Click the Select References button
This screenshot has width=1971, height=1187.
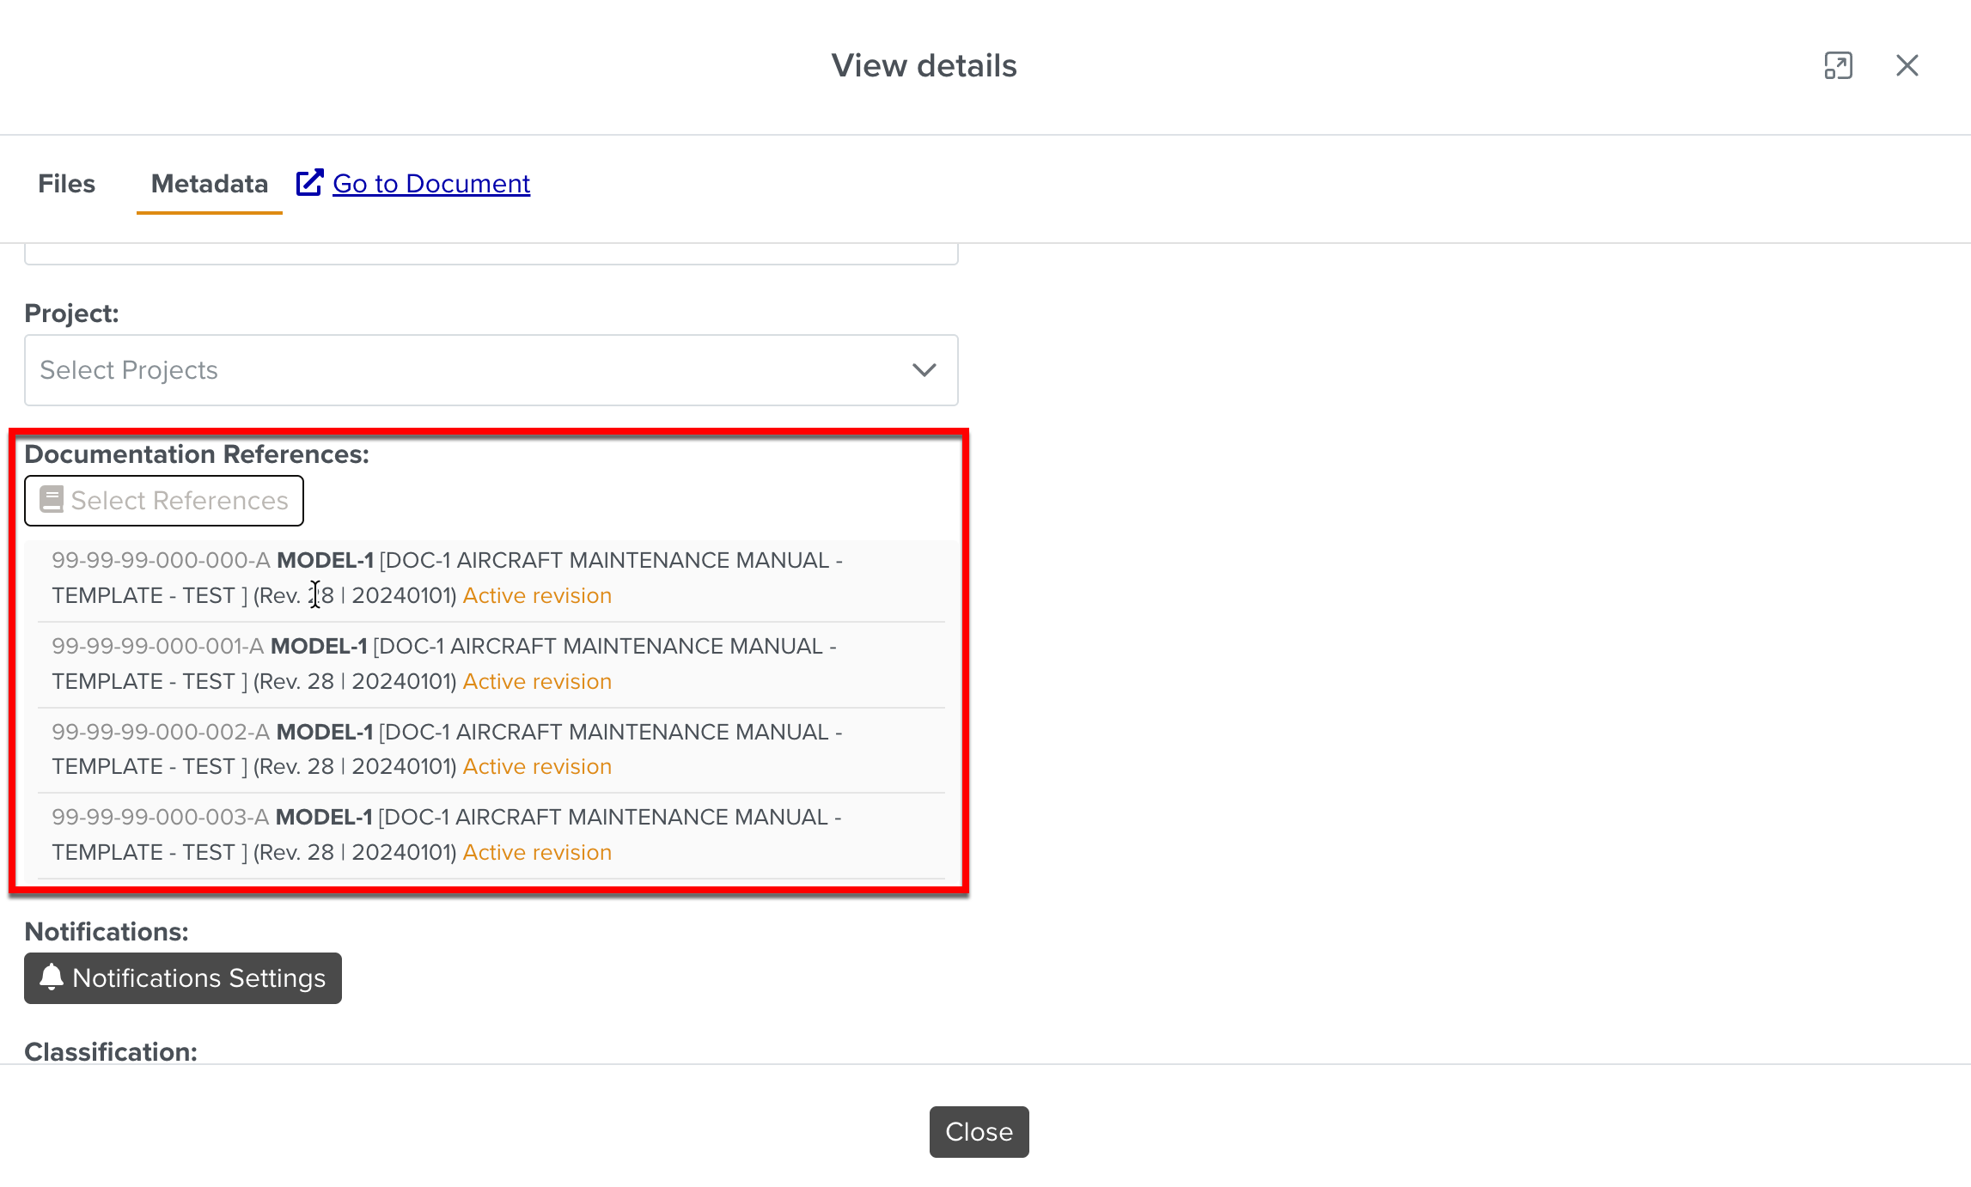164,501
